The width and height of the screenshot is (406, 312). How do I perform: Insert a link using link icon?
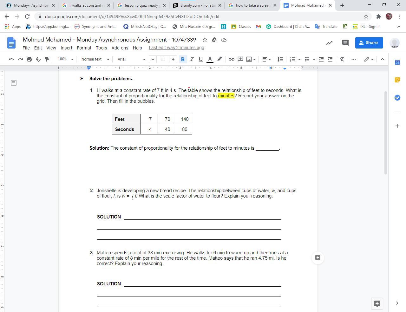(x=232, y=59)
